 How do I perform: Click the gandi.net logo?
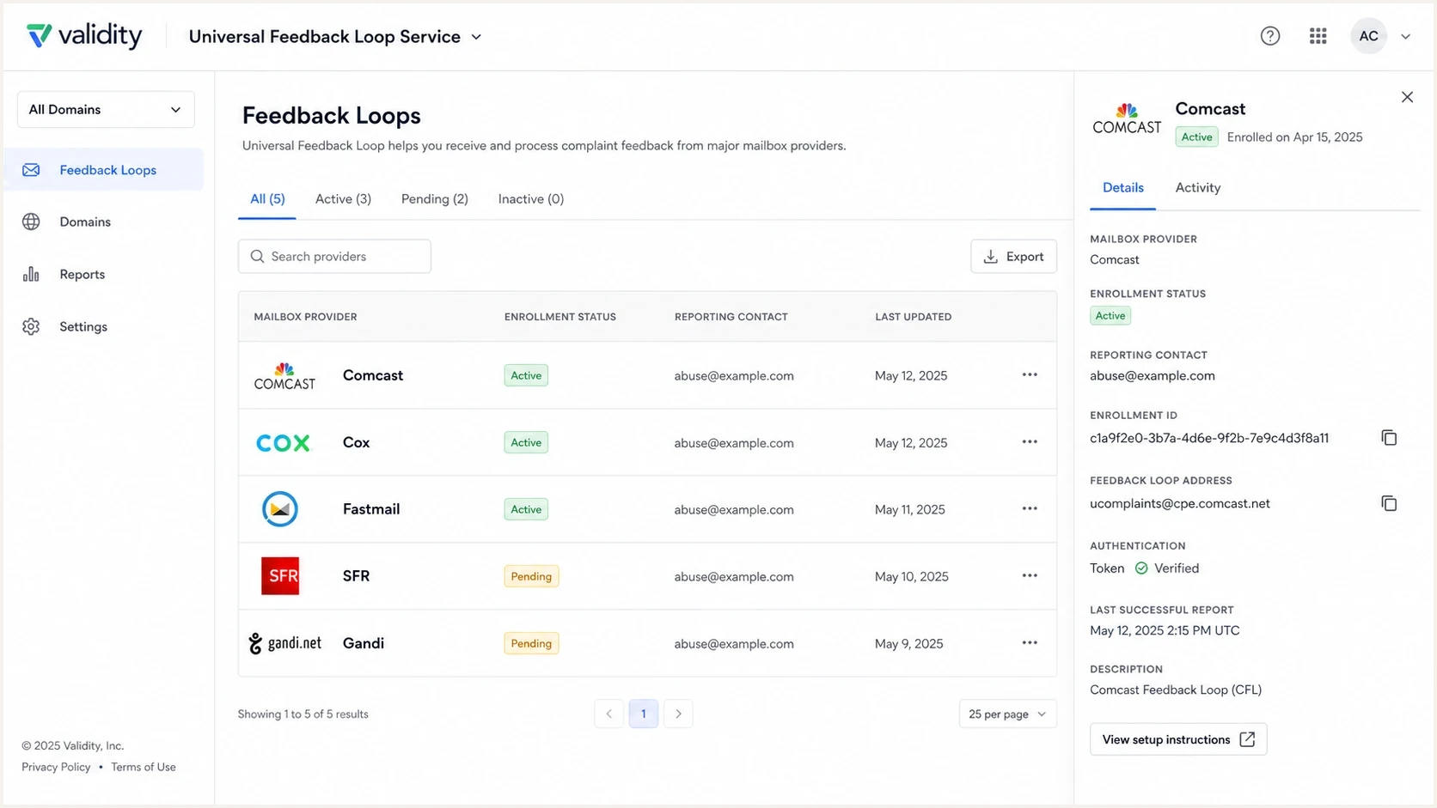click(x=284, y=643)
